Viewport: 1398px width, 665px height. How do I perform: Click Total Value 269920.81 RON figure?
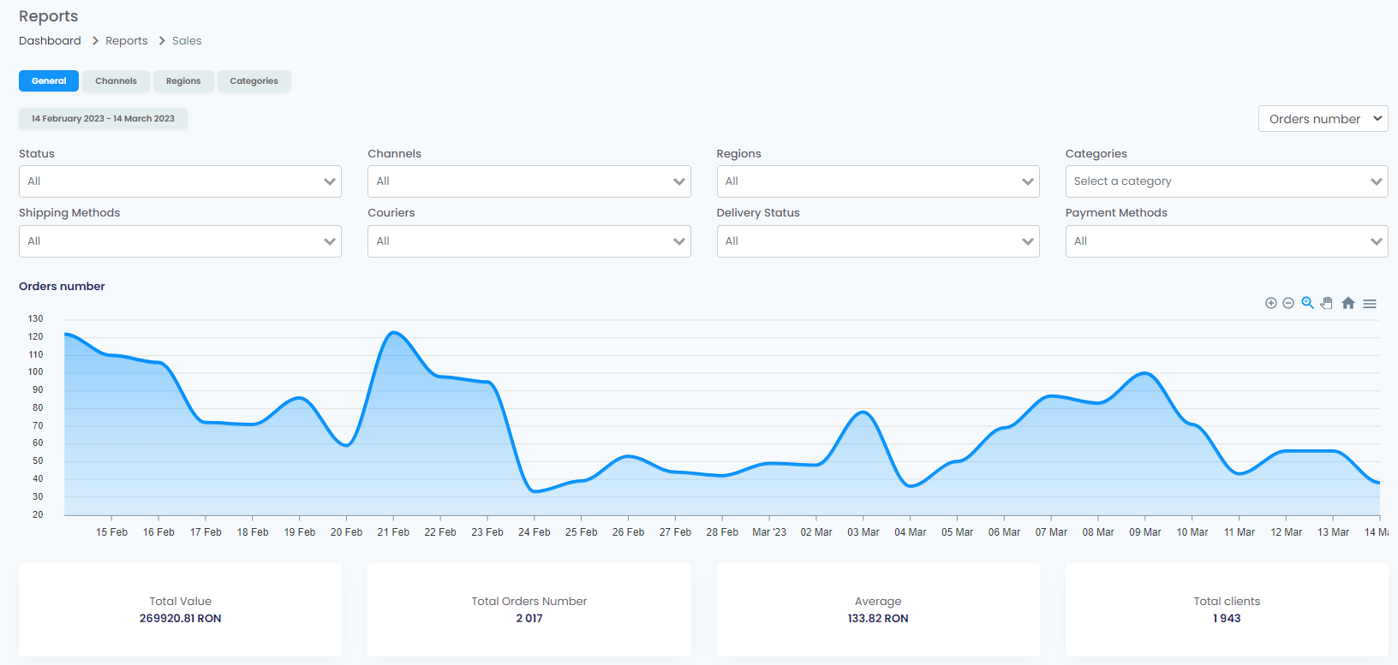(x=180, y=618)
